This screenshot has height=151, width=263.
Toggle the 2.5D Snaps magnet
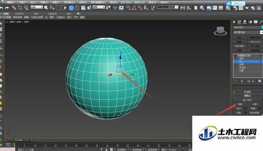129,8
